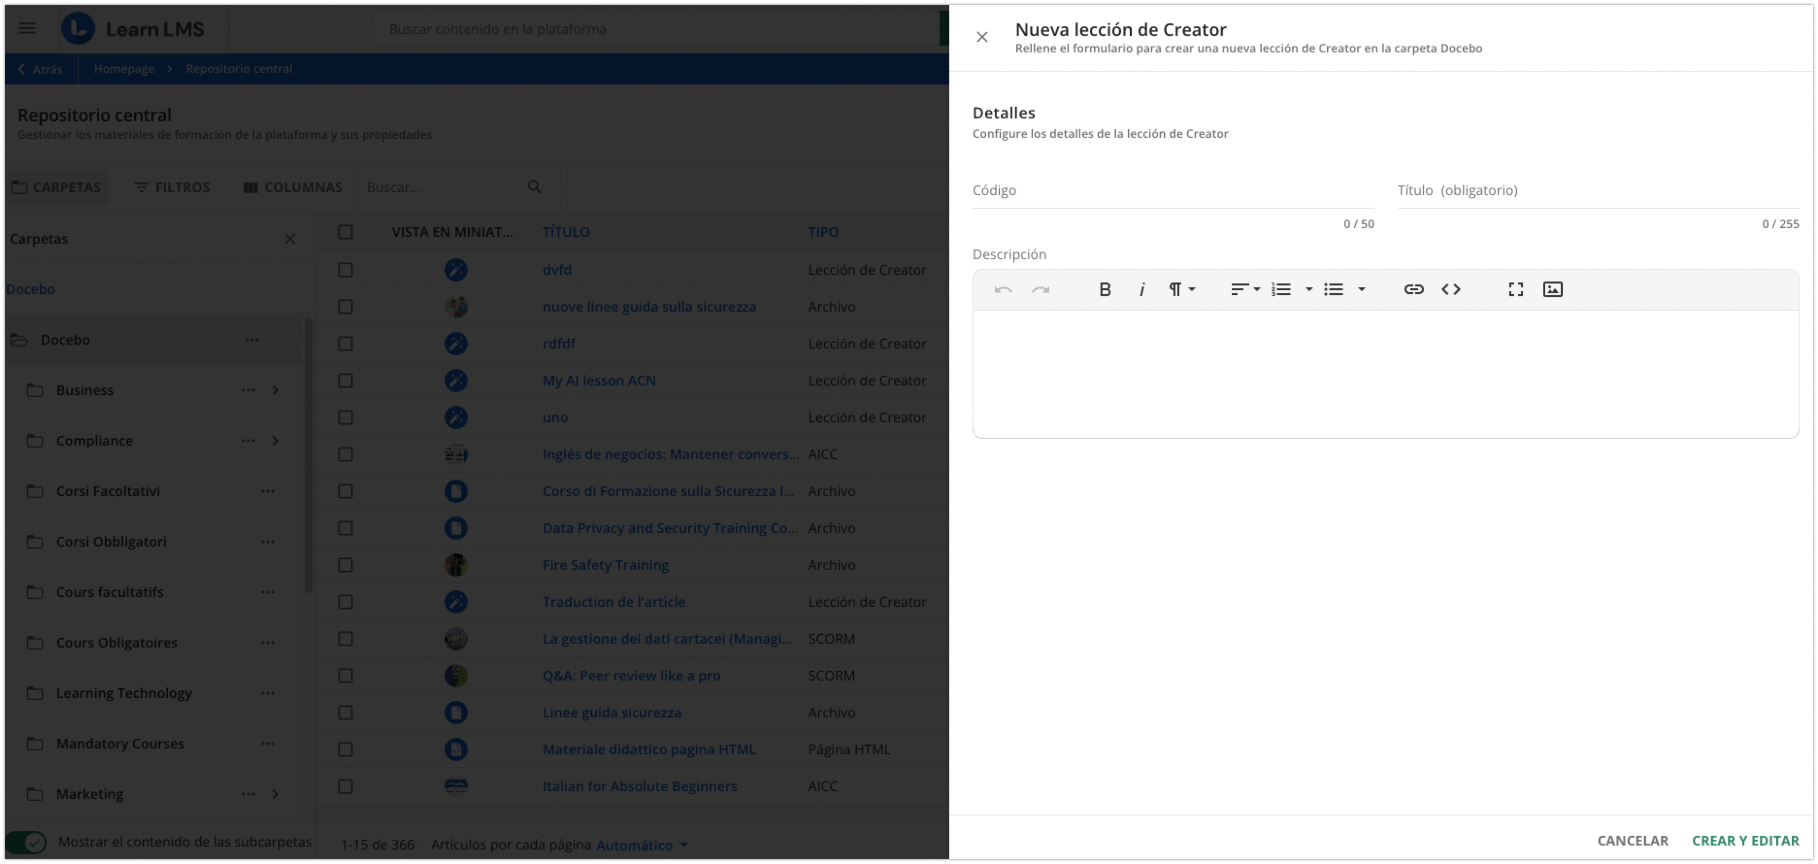This screenshot has width=1818, height=864.
Task: Click the Carpetas panel scrollbar
Action: (x=308, y=455)
